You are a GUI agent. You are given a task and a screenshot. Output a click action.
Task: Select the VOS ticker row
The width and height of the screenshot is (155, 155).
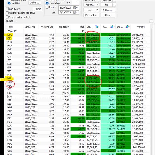pyautogui.click(x=76, y=151)
